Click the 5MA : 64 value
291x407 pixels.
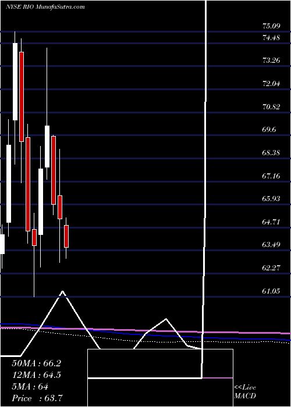point(30,387)
